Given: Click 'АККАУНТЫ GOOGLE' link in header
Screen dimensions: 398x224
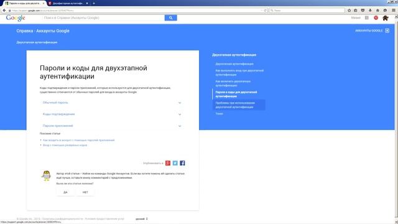Looking at the screenshot, I should click(369, 30).
